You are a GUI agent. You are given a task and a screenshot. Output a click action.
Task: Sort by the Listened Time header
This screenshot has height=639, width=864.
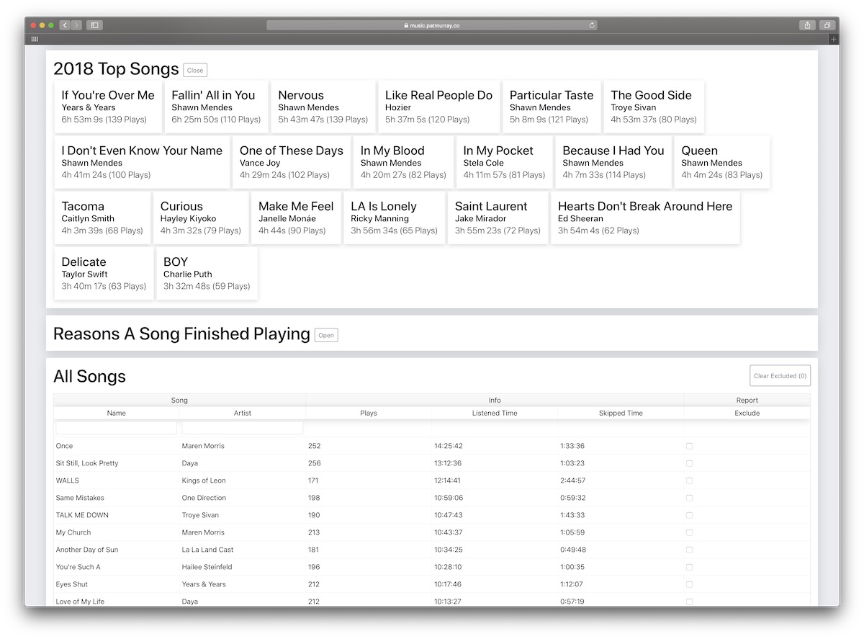[x=495, y=414]
